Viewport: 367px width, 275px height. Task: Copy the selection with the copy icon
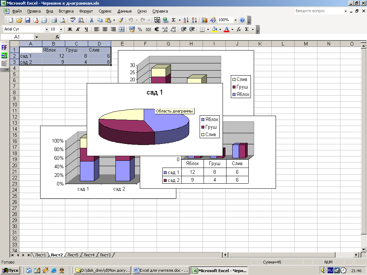100,20
